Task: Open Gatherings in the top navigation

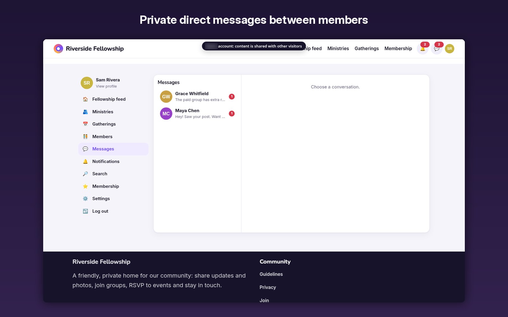Action: point(367,49)
